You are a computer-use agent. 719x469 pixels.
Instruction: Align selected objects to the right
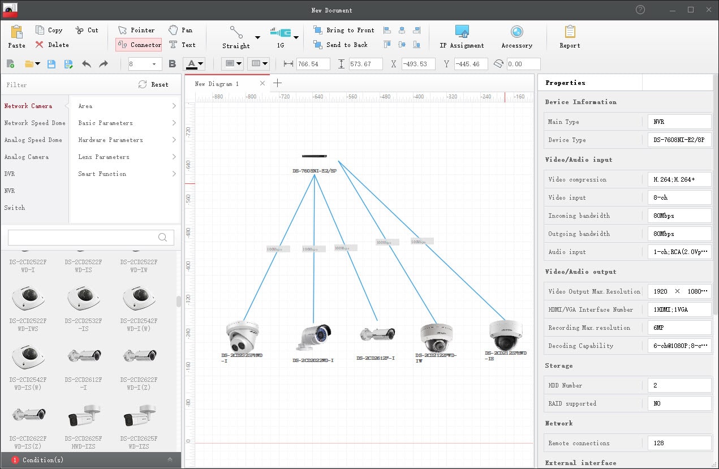click(x=417, y=30)
